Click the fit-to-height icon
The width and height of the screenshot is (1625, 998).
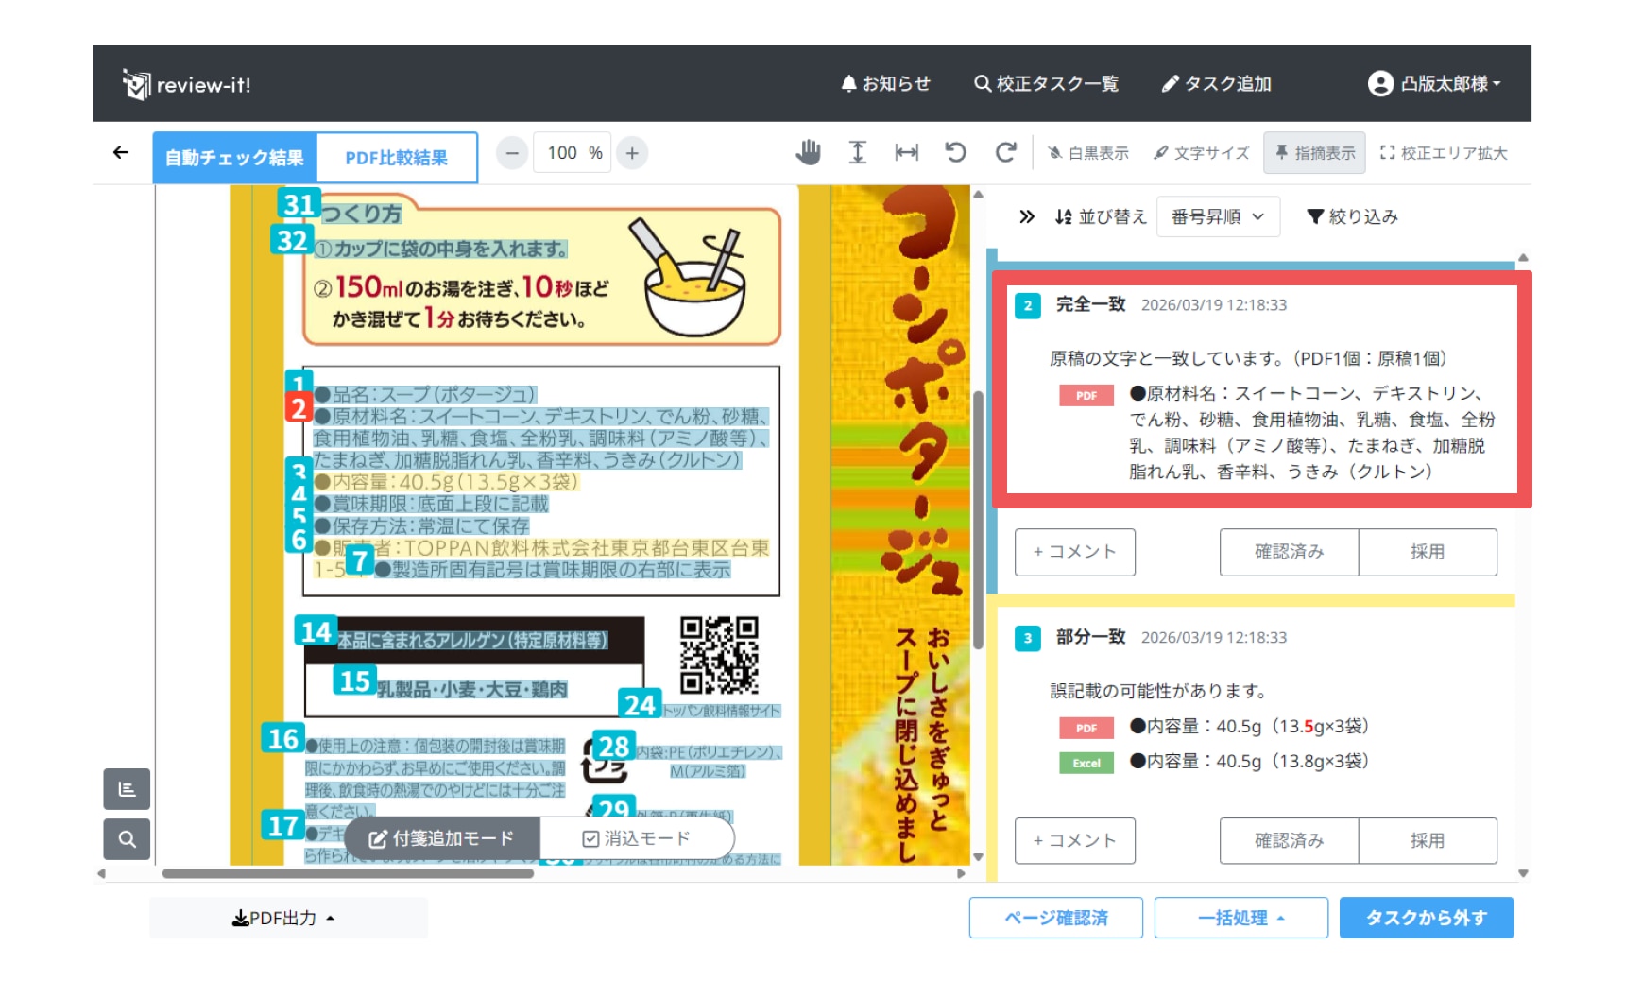tap(857, 152)
